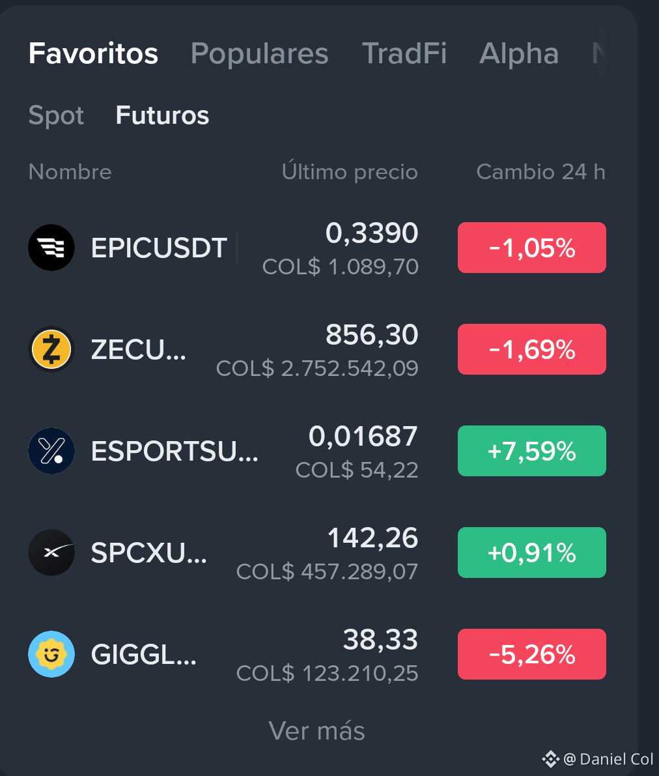Viewport: 659px width, 776px height.
Task: Open the SPCX SpaceX logo icon
Action: pos(51,553)
